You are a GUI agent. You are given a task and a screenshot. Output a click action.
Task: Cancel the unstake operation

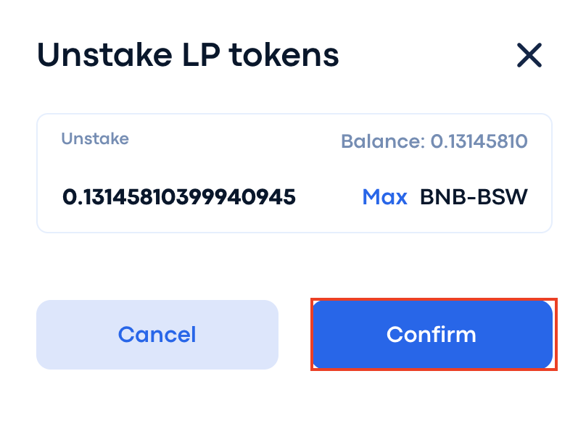(x=157, y=334)
